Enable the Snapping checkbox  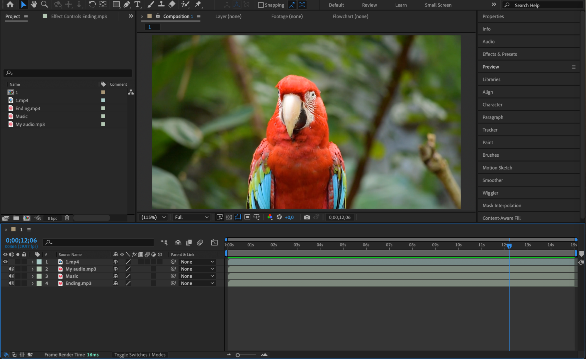260,5
